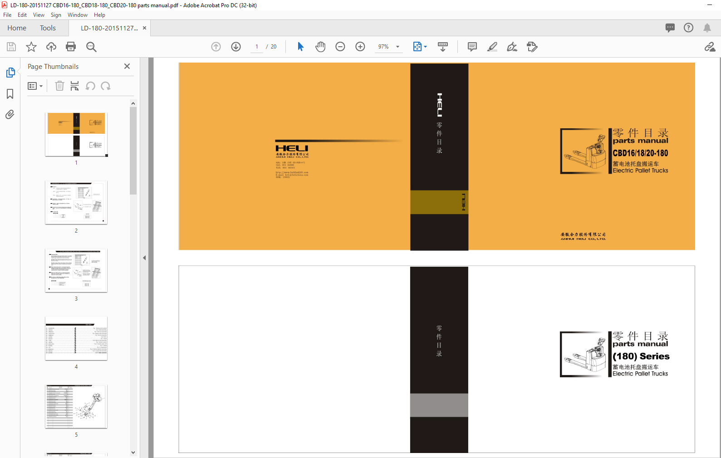Screen dimensions: 721x458
Task: Activate the Hand pan tool
Action: pos(320,47)
